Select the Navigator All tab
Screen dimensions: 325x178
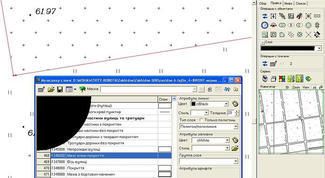(x=315, y=87)
